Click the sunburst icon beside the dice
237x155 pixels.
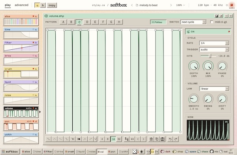coord(141,151)
